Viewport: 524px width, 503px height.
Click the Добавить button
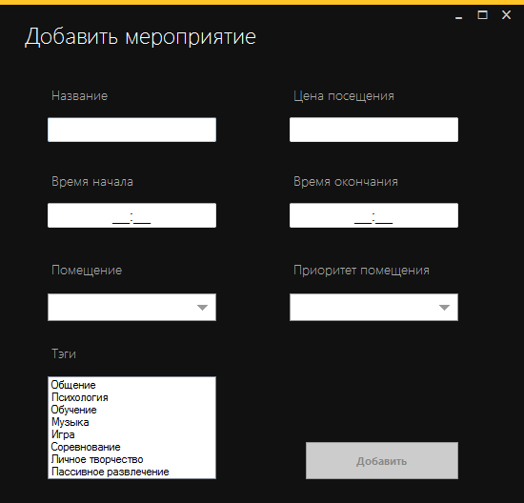pos(382,460)
